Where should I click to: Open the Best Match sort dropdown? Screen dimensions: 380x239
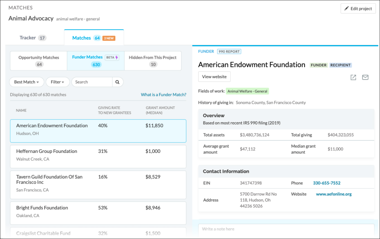coord(27,82)
